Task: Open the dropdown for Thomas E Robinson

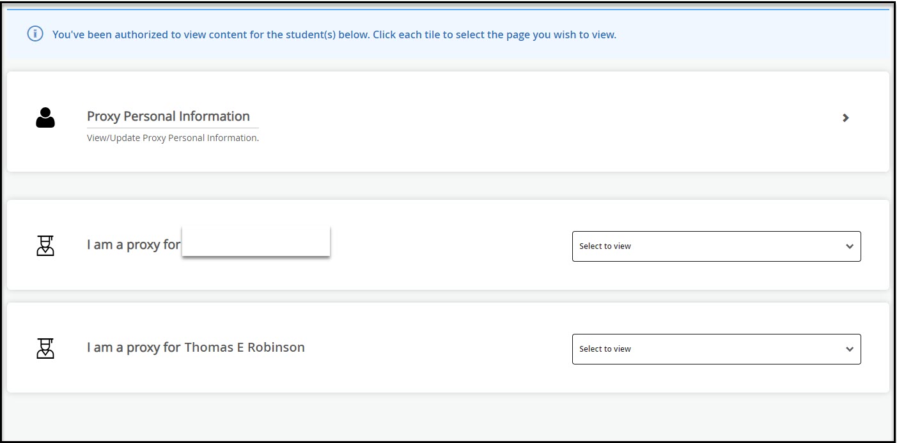Action: tap(716, 349)
